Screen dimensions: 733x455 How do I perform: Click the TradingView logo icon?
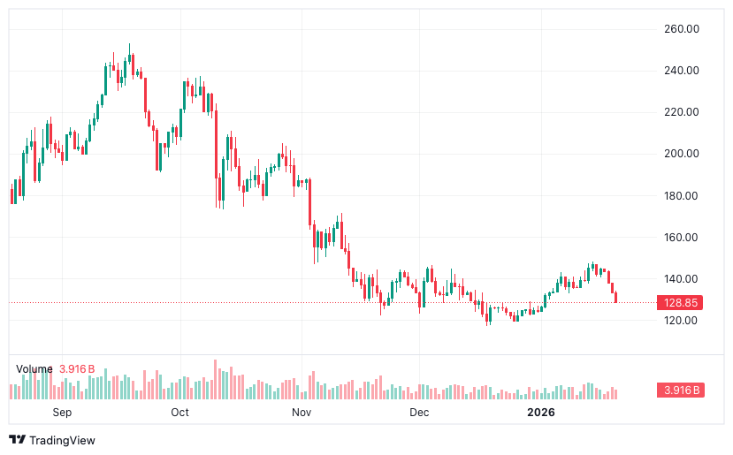point(17,440)
